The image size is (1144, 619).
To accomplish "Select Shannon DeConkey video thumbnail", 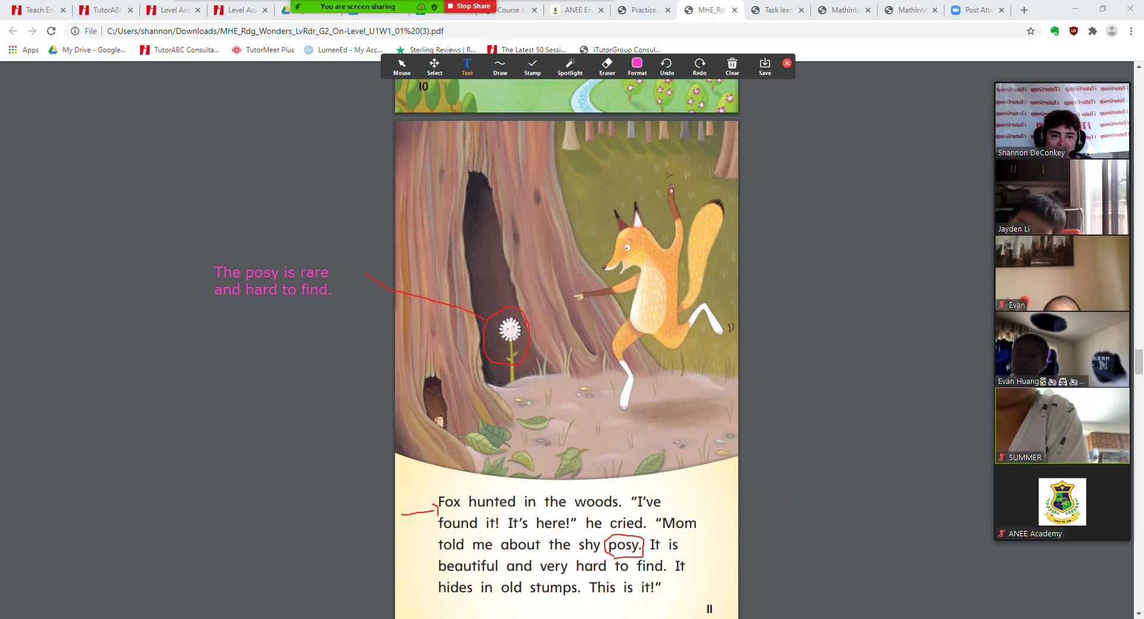I will (1062, 121).
